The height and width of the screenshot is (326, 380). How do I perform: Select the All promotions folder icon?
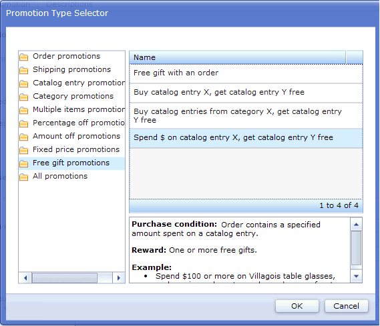coord(24,177)
